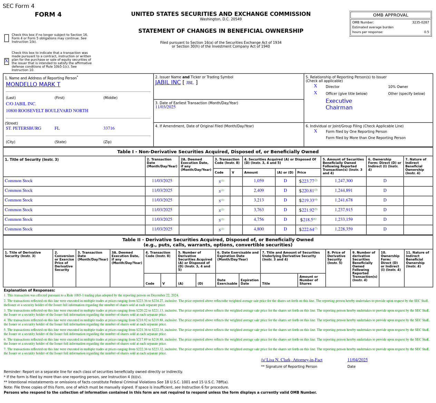Click the 1,228,359 beneficially owned amount
436x403 pixels.
[x=344, y=229]
